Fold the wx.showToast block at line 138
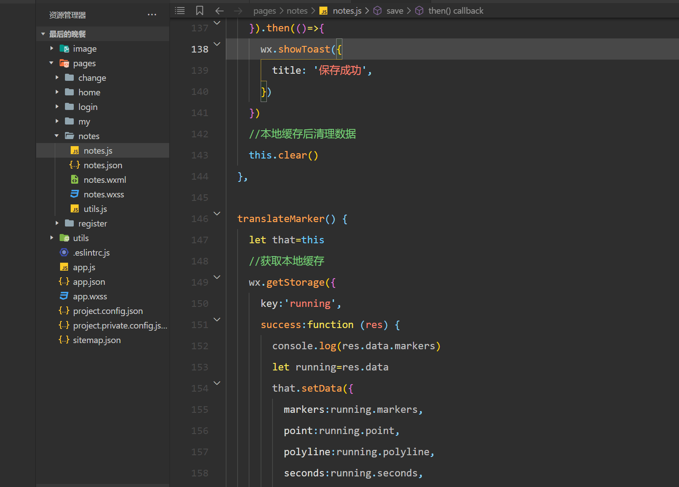679x487 pixels. (x=217, y=44)
